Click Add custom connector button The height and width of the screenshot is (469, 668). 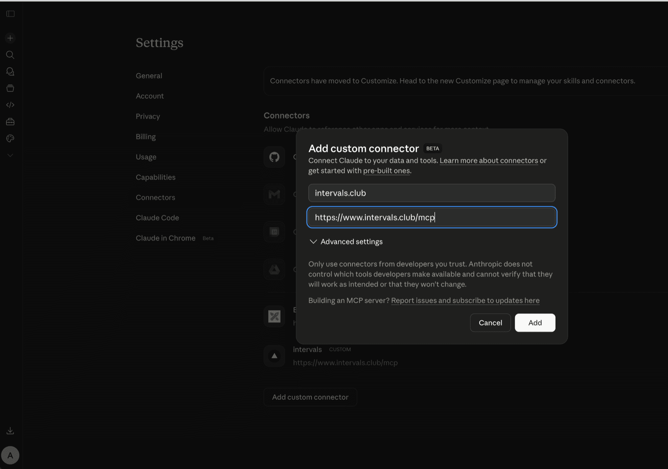(x=310, y=397)
